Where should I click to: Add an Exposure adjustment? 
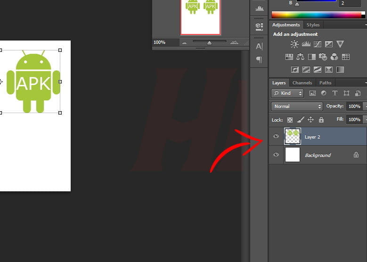[x=329, y=44]
